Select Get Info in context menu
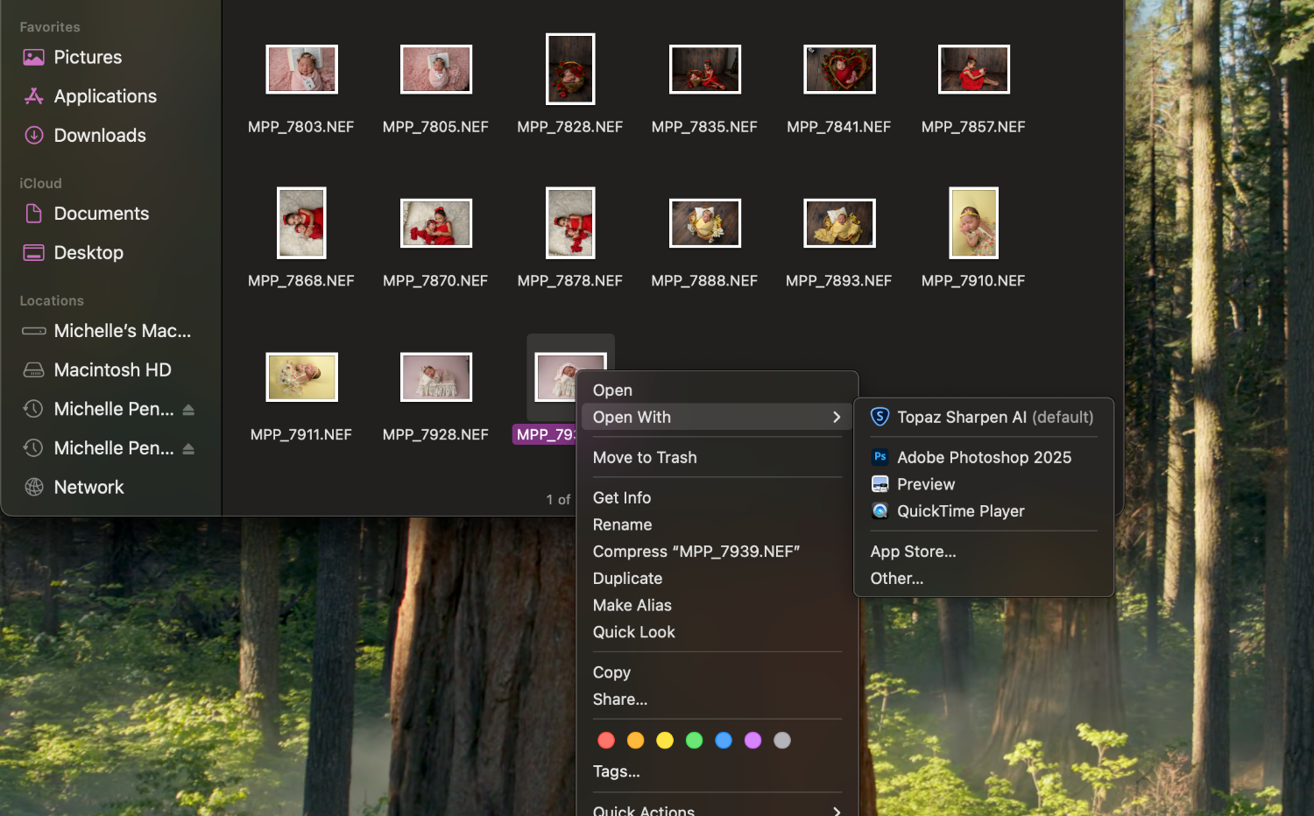The image size is (1314, 816). (622, 498)
